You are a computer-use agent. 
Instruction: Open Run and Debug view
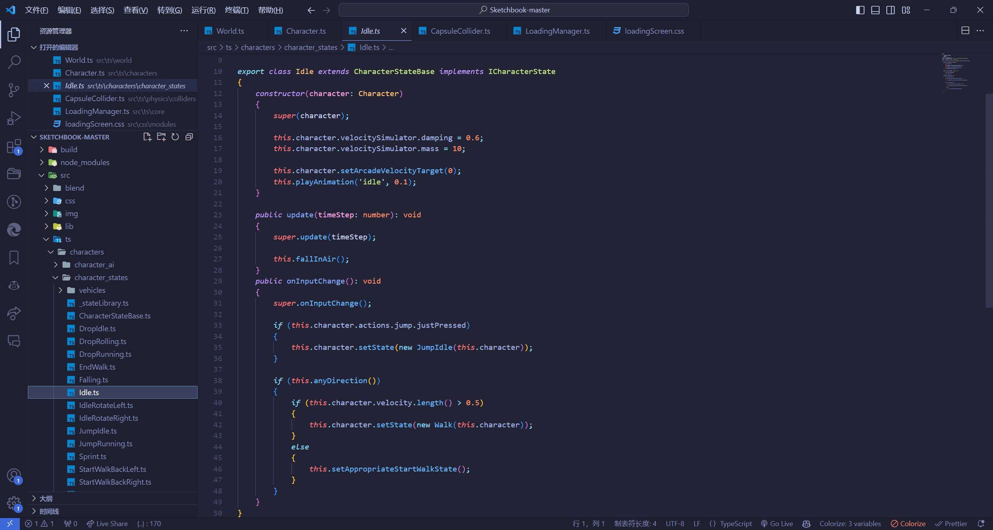14,118
